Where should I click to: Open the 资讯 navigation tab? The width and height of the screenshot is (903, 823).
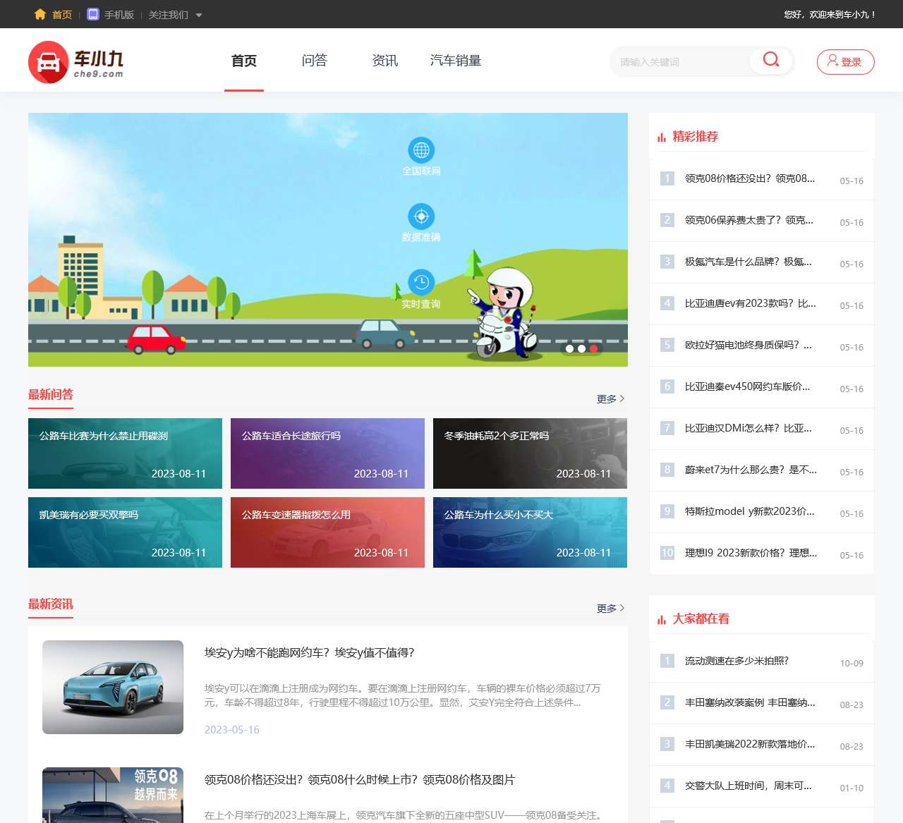385,61
